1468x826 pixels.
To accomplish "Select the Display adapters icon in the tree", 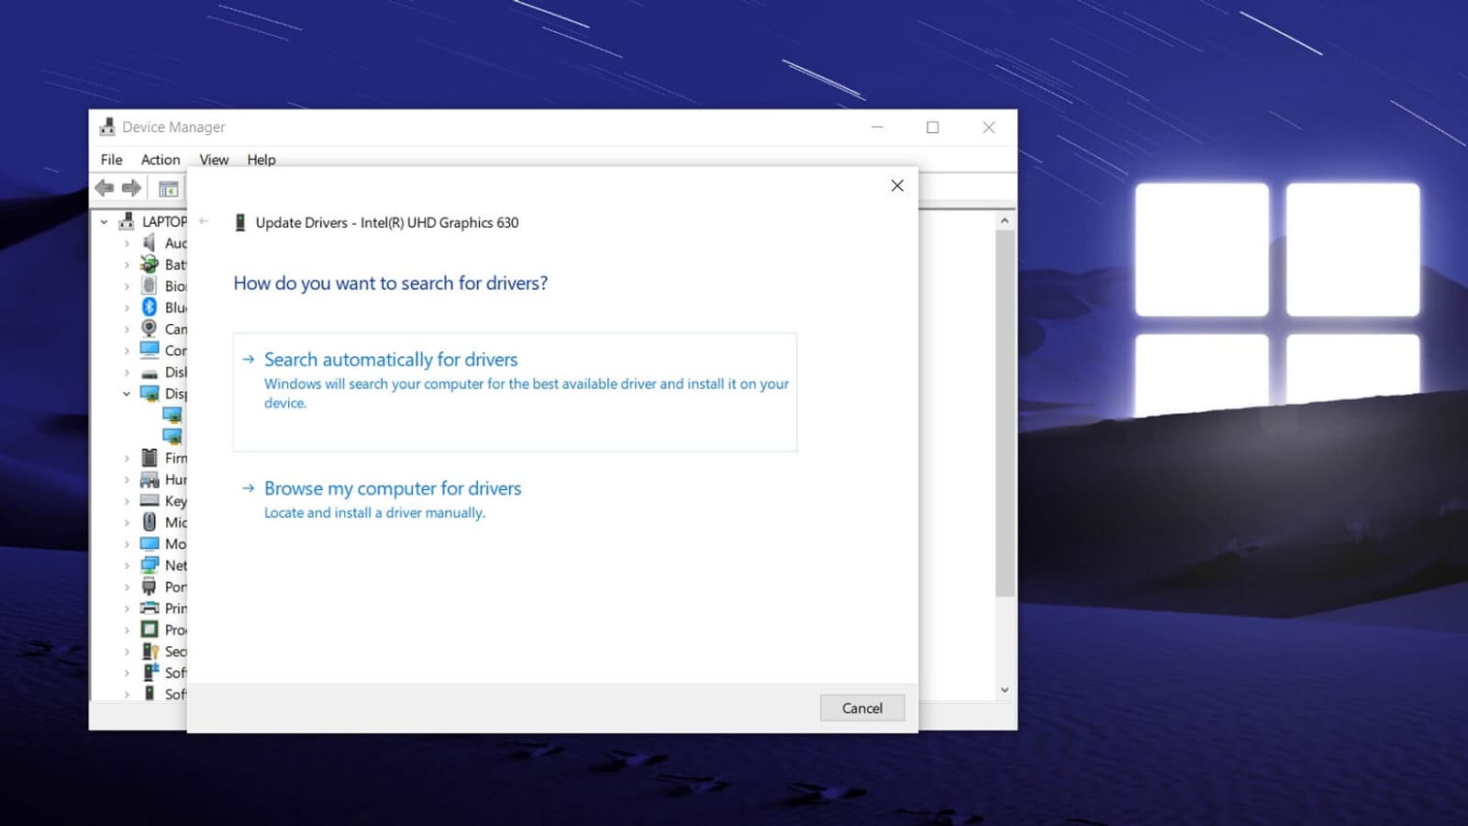I will coord(149,393).
